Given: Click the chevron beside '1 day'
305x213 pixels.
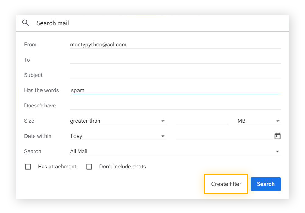Looking at the screenshot, I should pos(163,136).
